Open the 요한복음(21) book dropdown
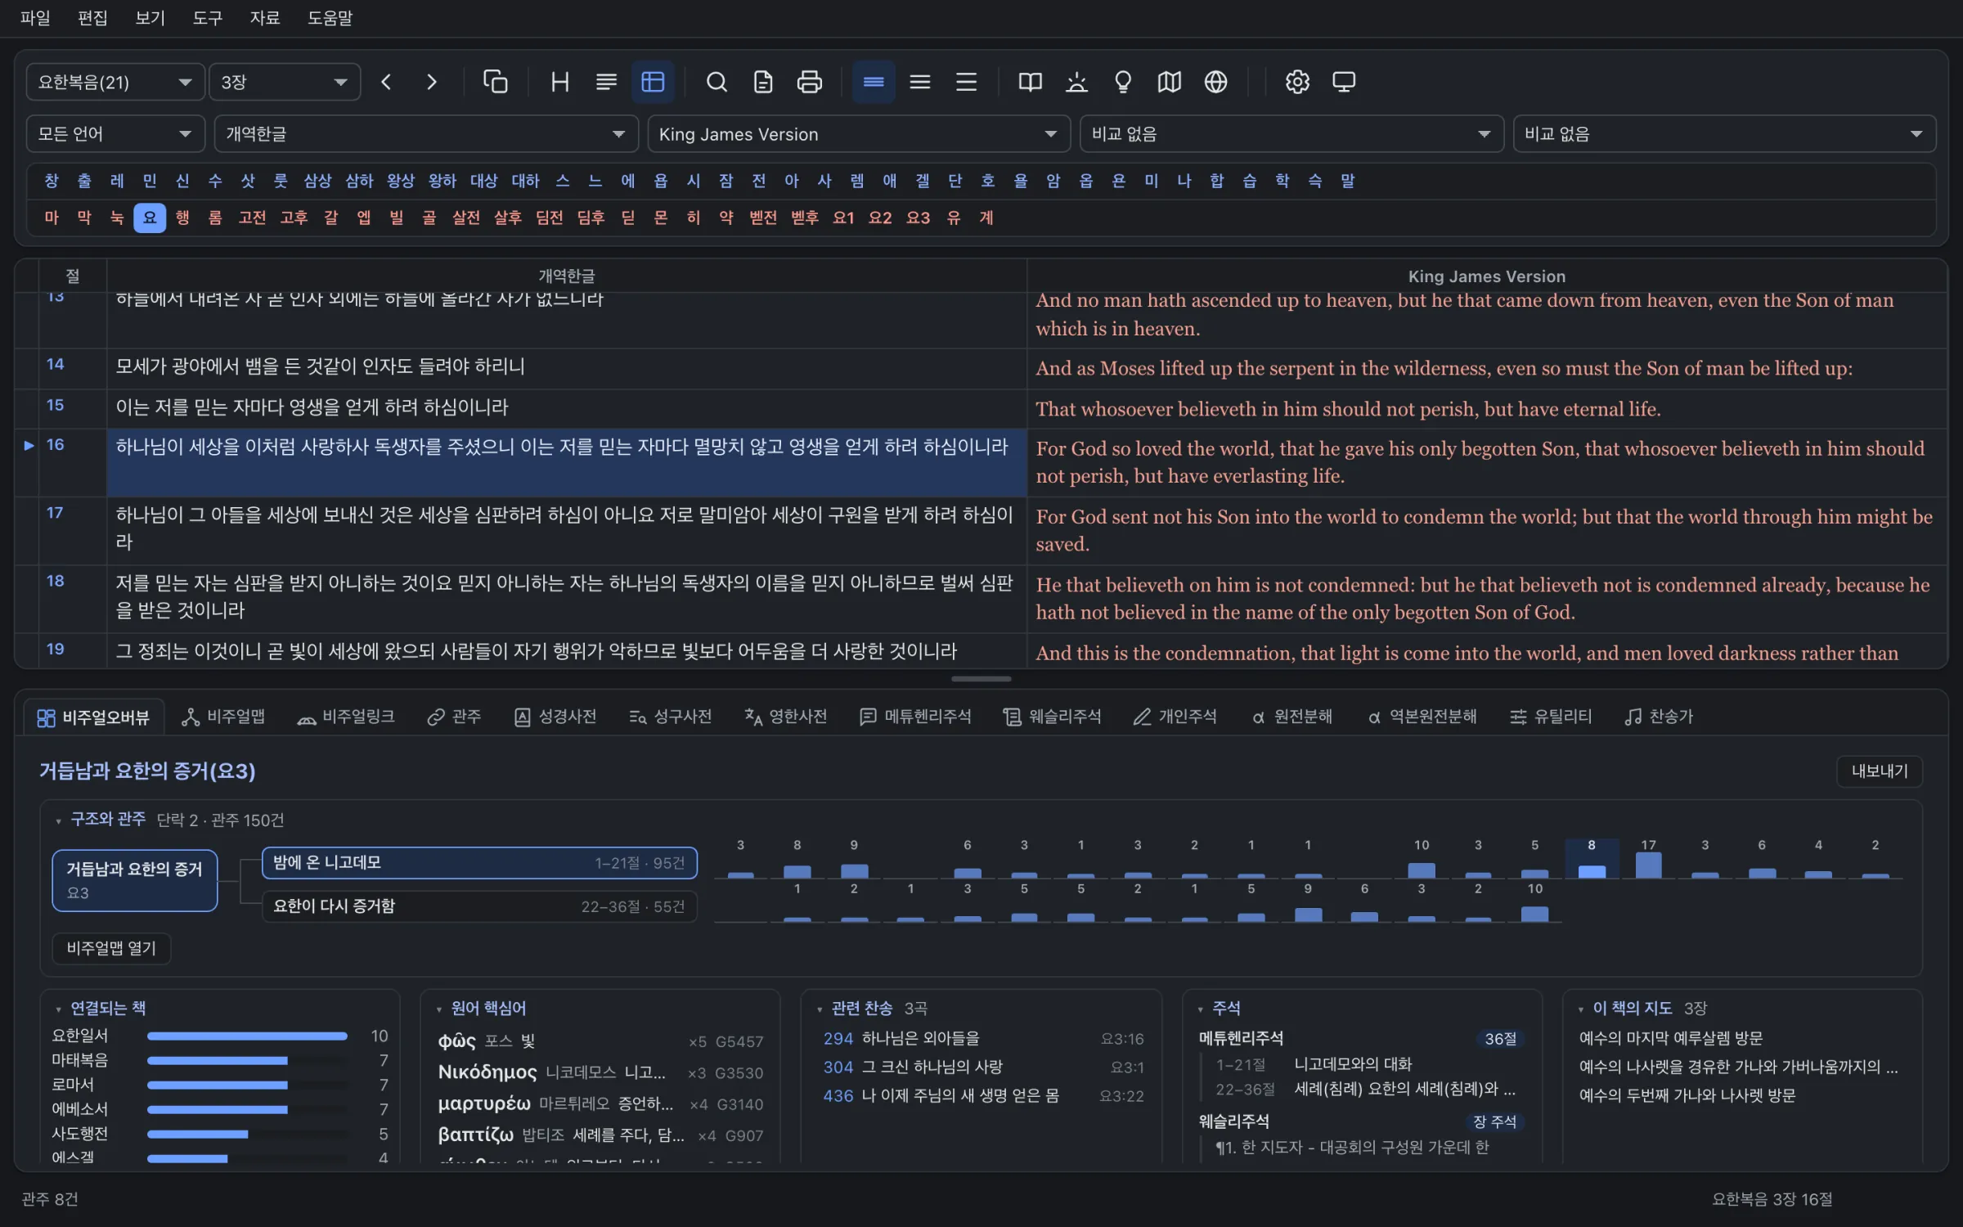The height and width of the screenshot is (1227, 1963). pyautogui.click(x=115, y=82)
